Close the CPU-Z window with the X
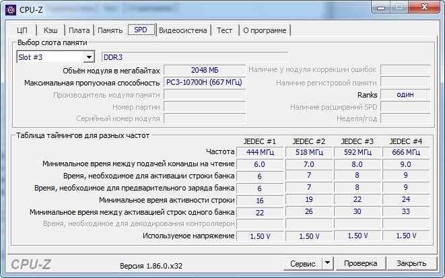 pyautogui.click(x=424, y=7)
